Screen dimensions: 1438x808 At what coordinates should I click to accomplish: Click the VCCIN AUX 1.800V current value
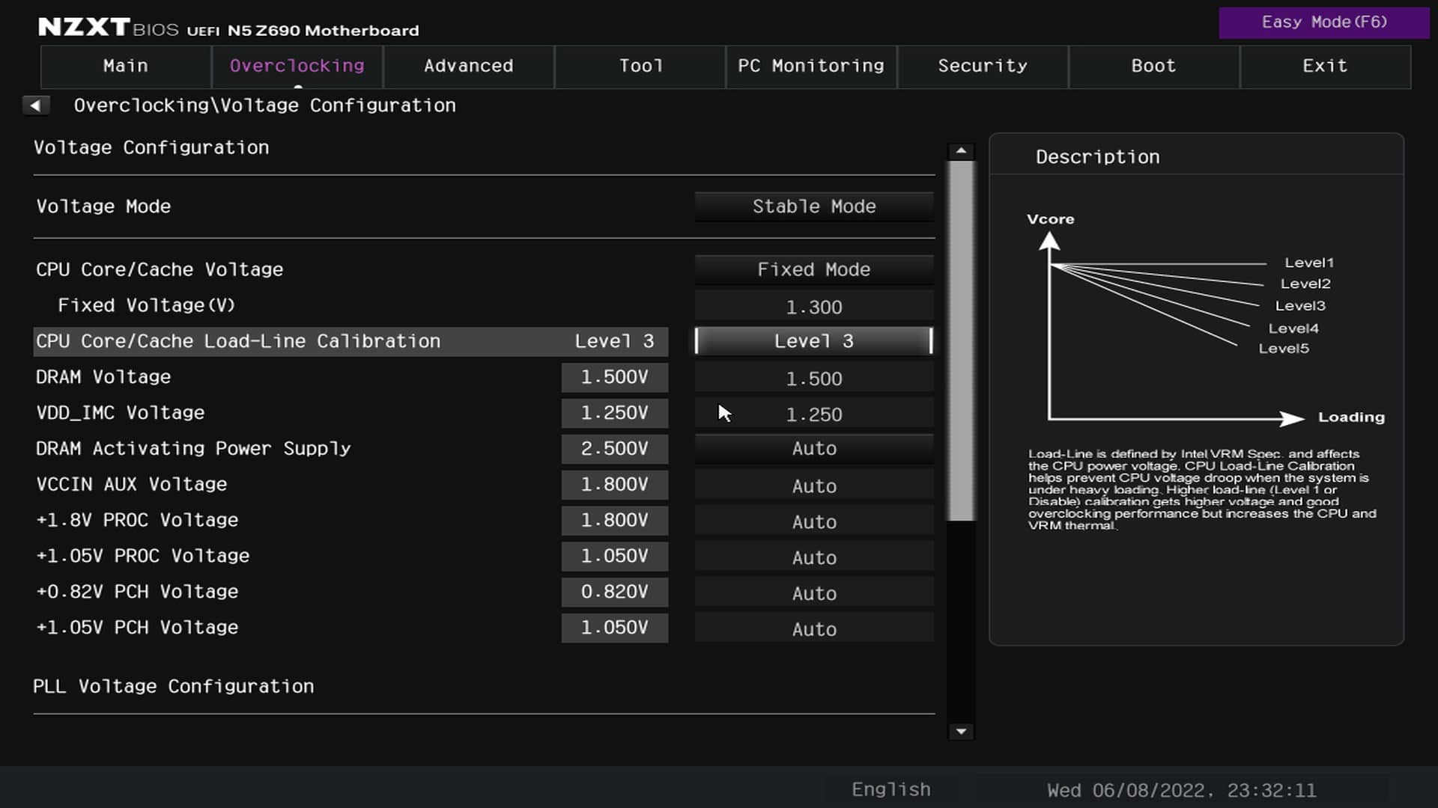(x=615, y=485)
